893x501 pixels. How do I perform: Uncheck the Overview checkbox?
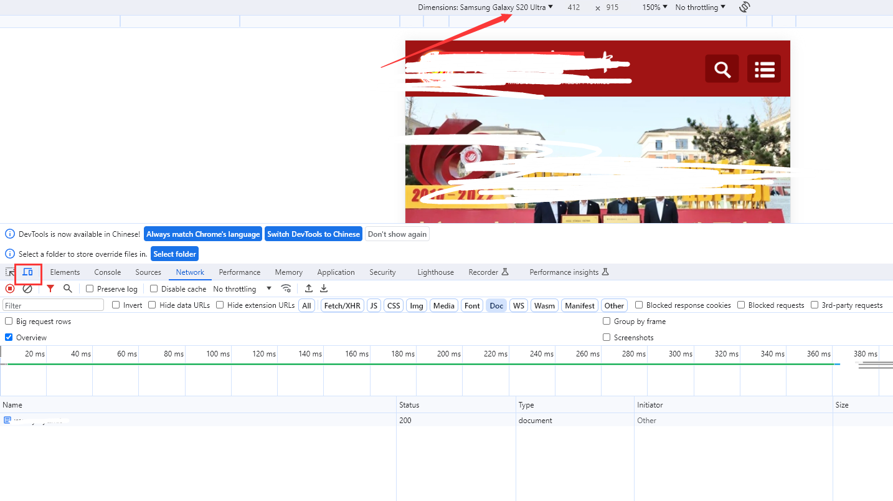pyautogui.click(x=9, y=337)
